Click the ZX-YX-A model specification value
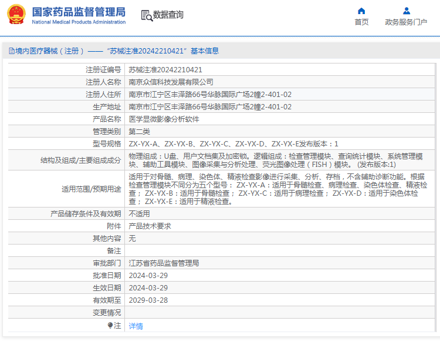This screenshot has height=348, width=440. click(x=233, y=144)
